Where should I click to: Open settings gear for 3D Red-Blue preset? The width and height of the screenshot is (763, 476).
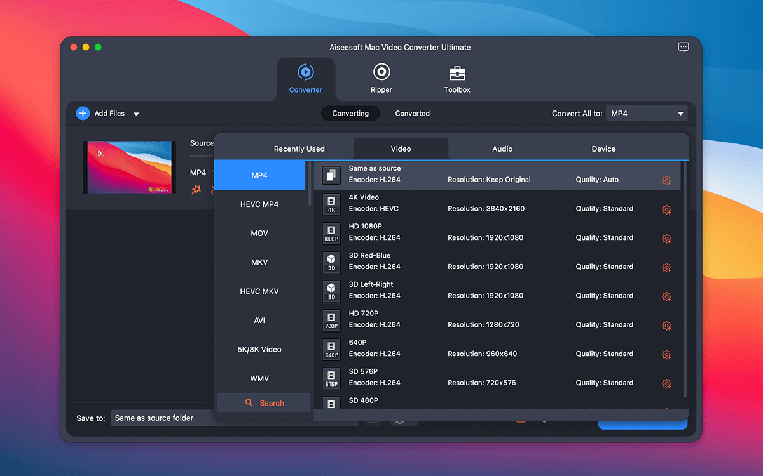[x=666, y=268]
